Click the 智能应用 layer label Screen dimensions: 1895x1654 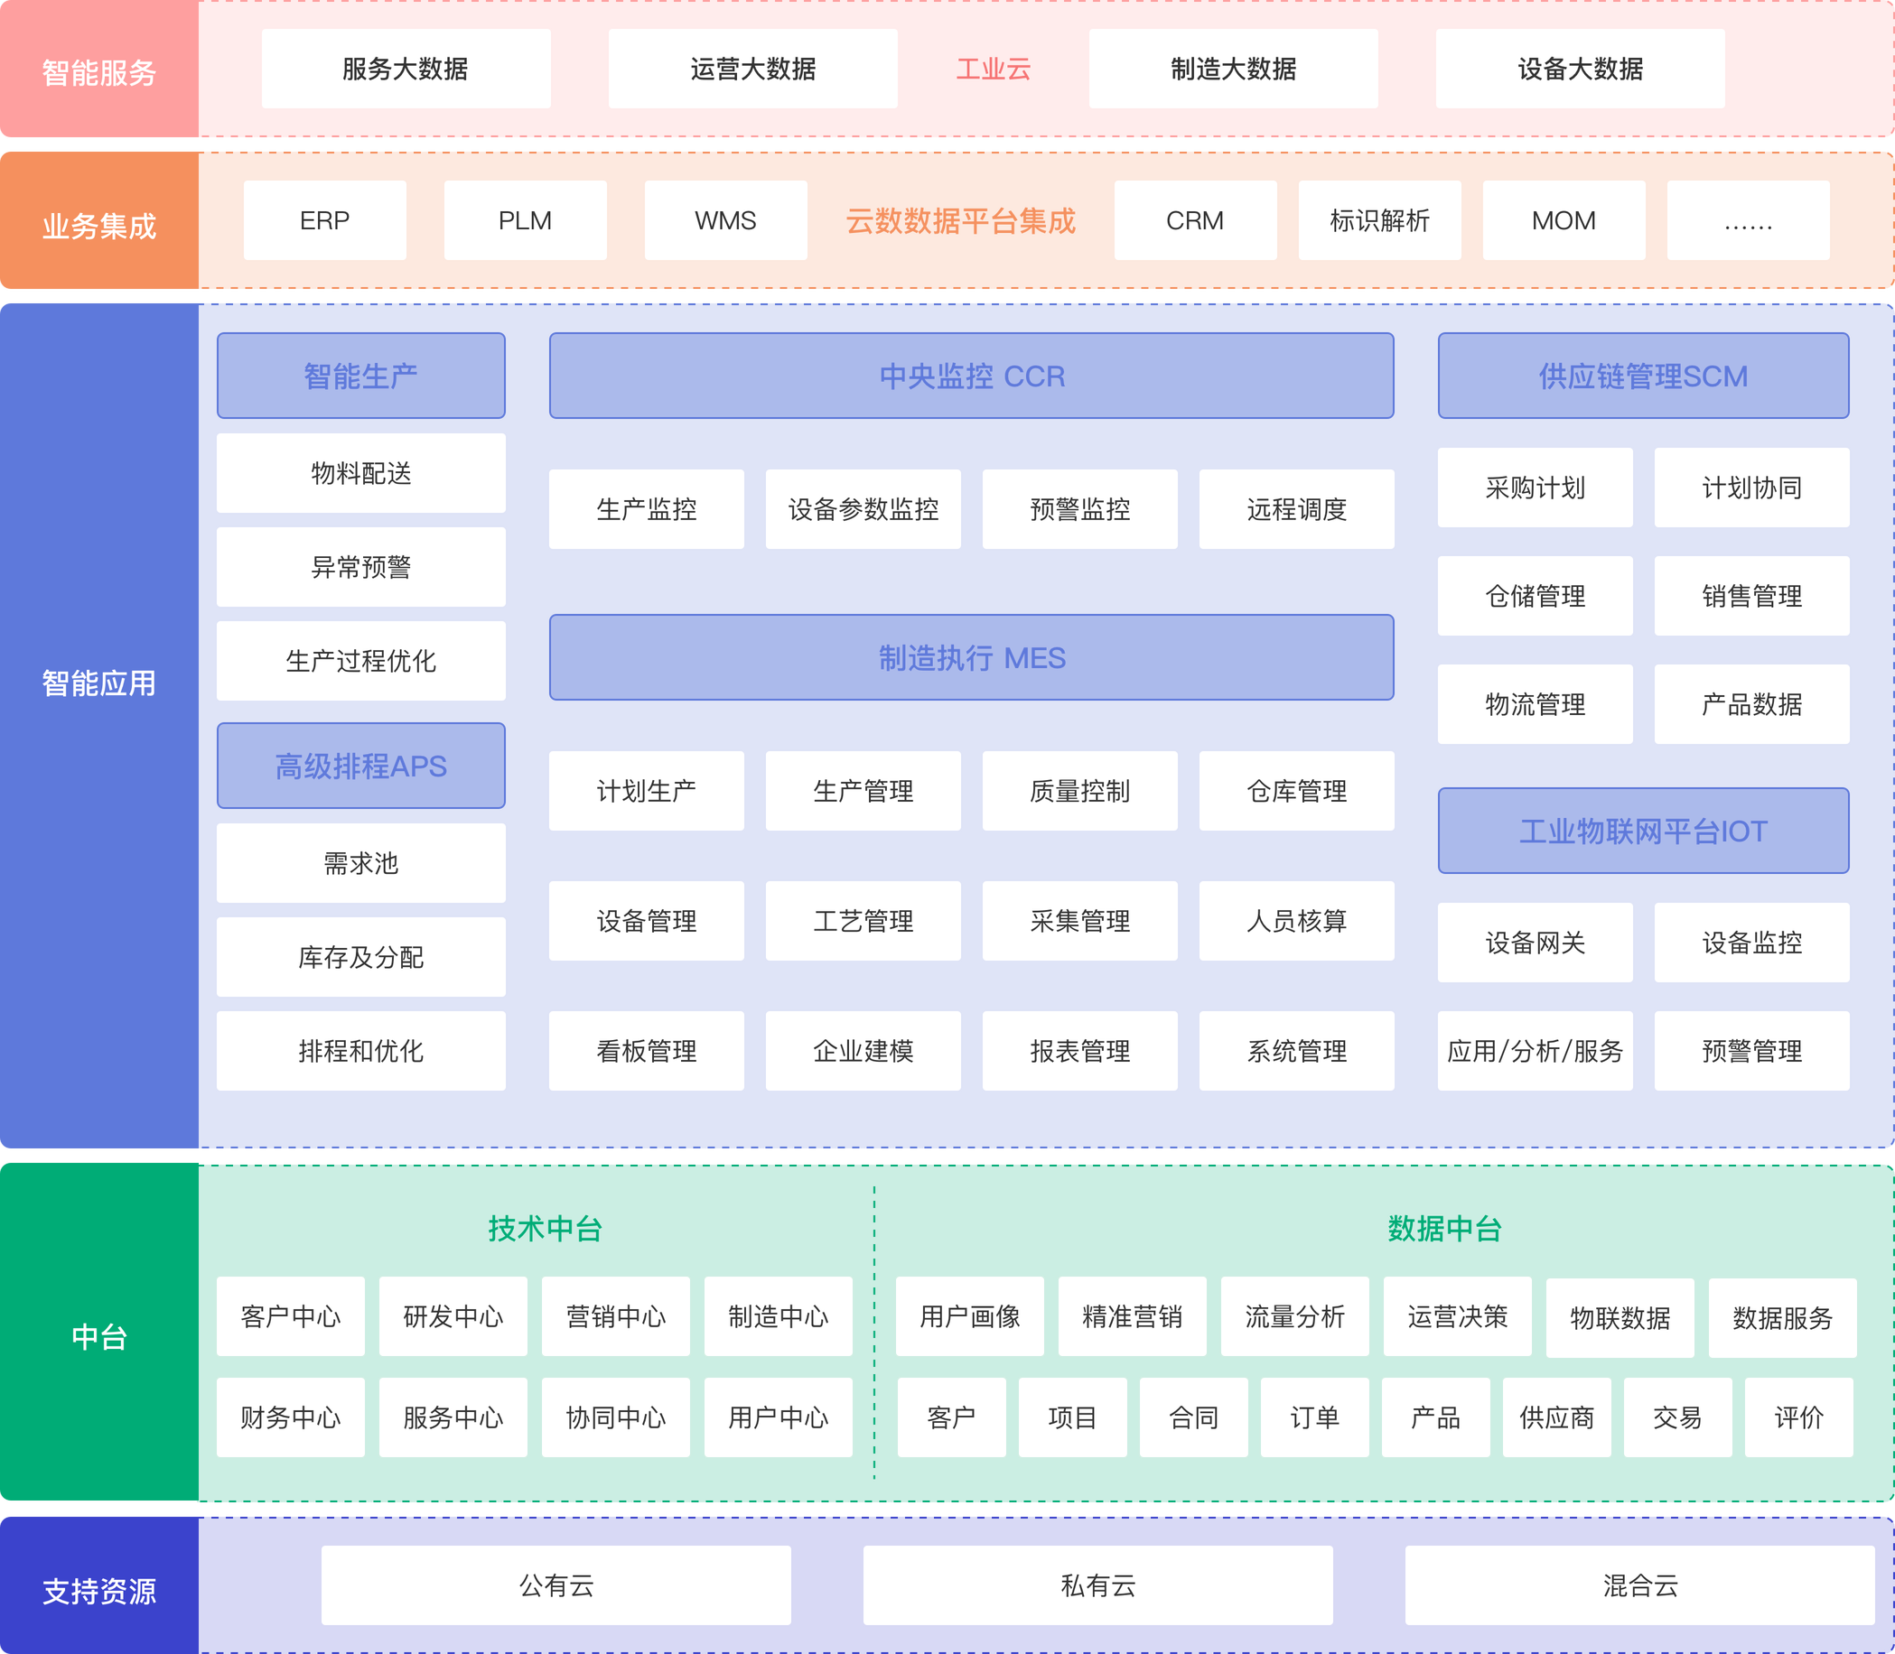click(x=98, y=683)
